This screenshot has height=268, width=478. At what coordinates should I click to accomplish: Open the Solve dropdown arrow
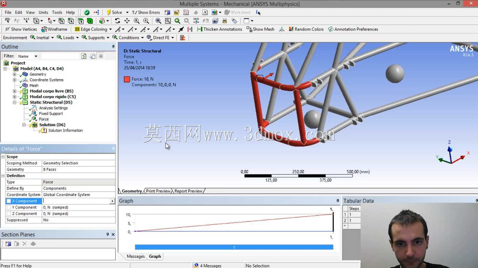[x=127, y=12]
